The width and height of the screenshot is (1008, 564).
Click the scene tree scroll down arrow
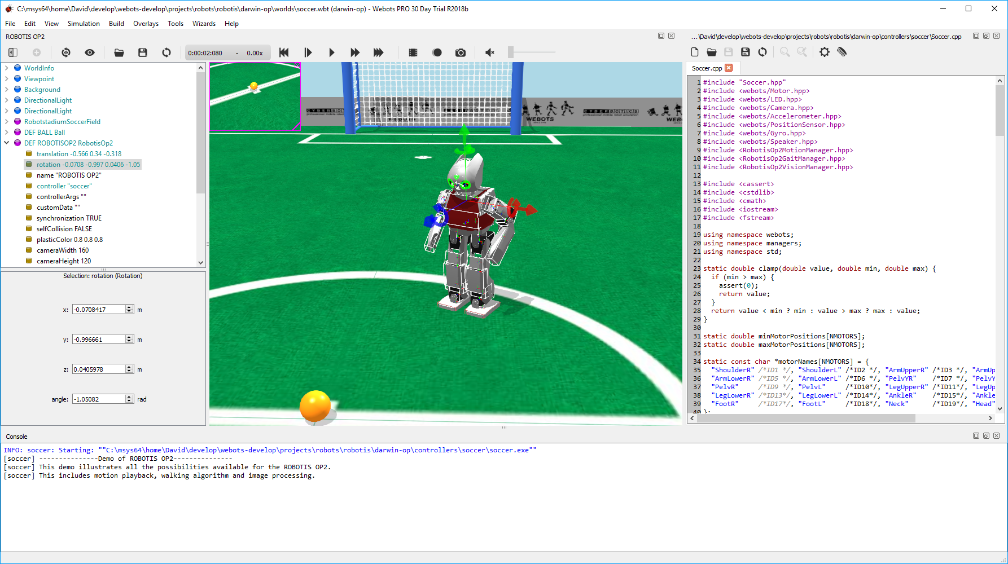200,262
